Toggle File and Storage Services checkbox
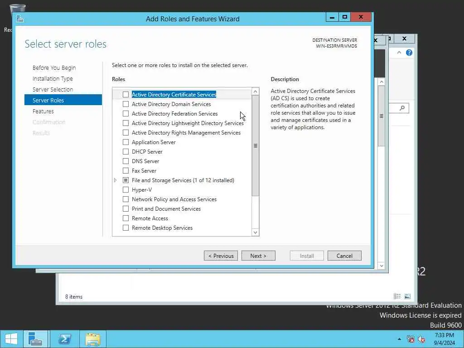 point(126,180)
